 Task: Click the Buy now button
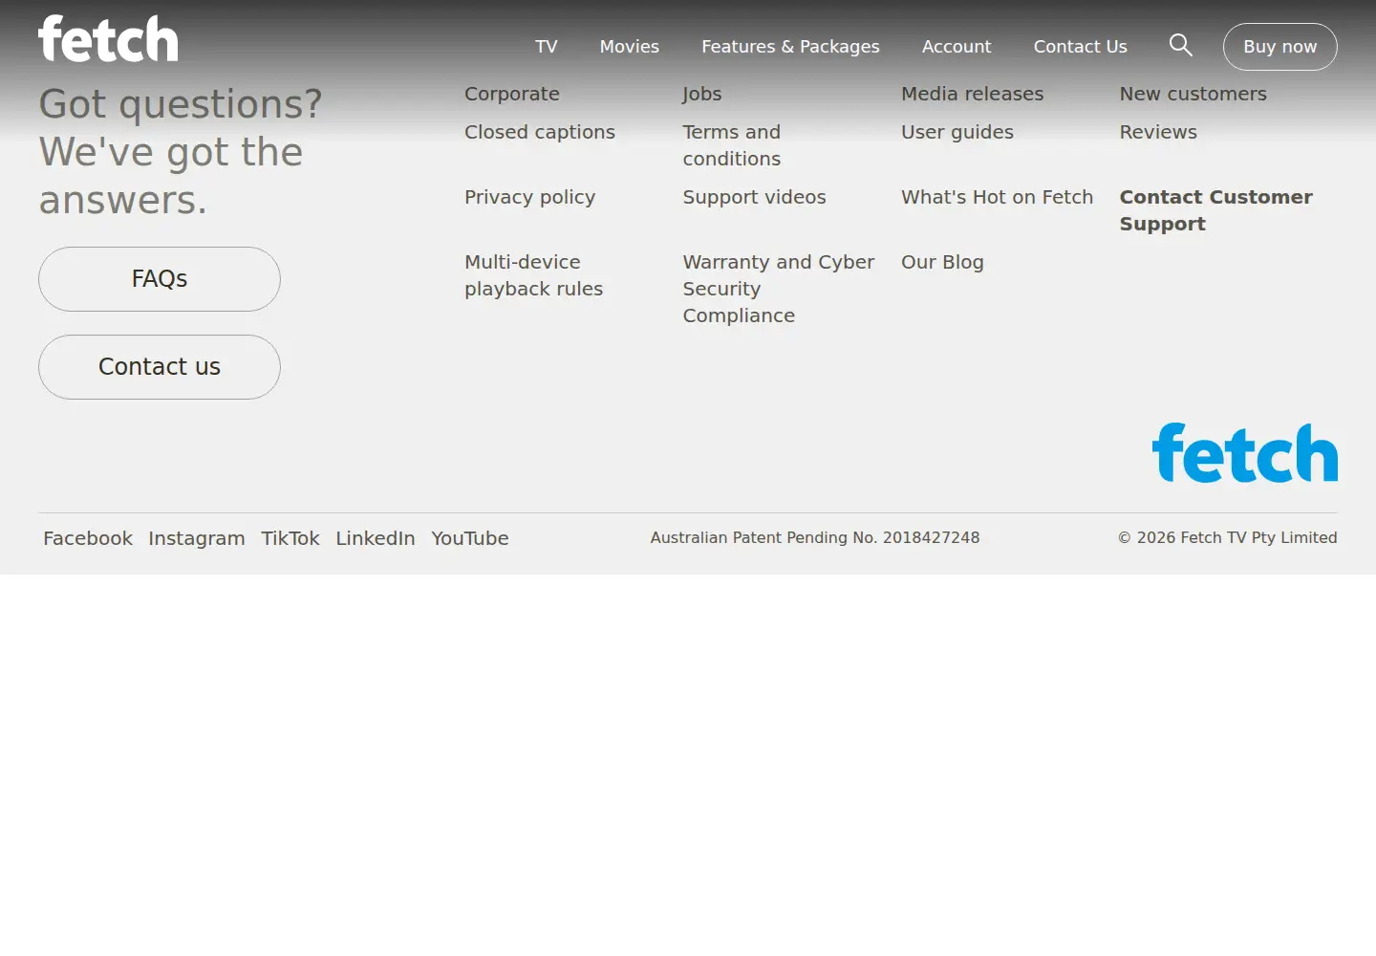tap(1280, 47)
